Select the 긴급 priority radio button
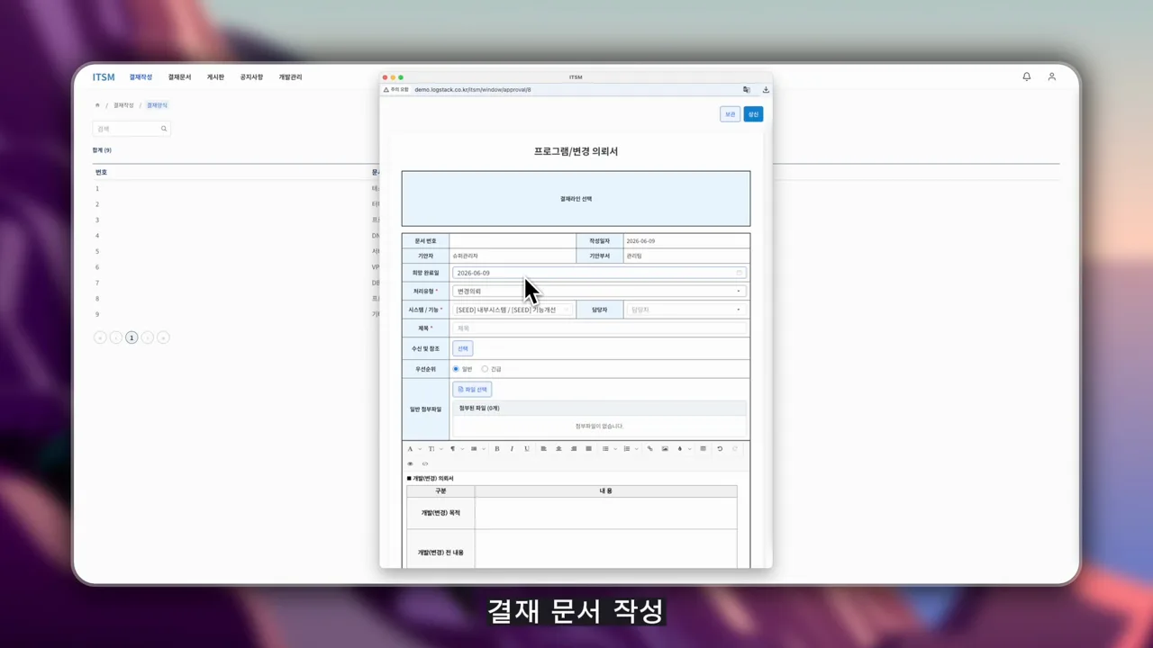This screenshot has width=1153, height=648. point(485,369)
